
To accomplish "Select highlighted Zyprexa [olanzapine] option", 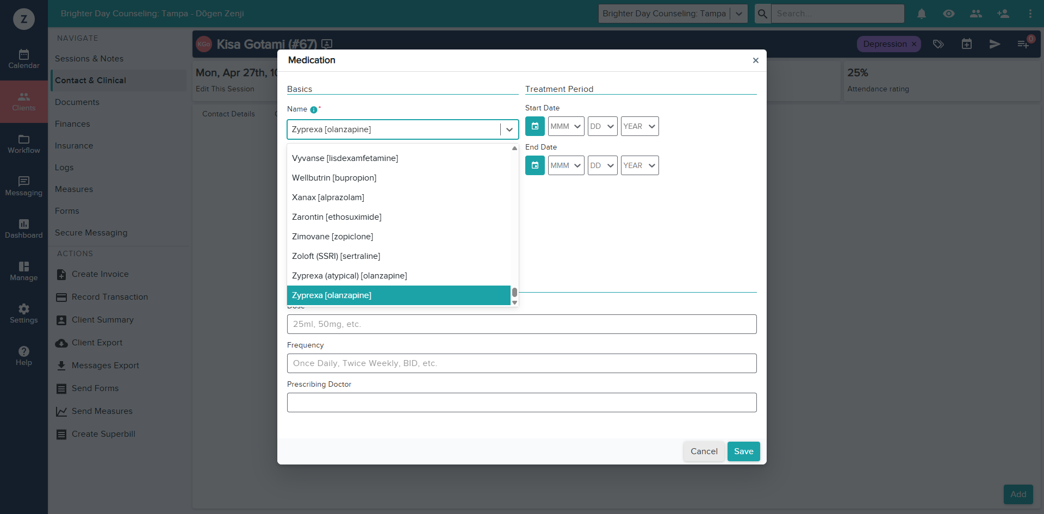I will click(x=399, y=295).
